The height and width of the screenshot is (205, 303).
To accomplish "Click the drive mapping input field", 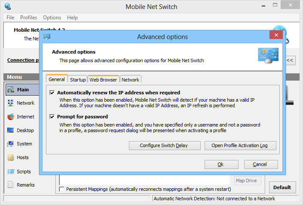I will (144, 180).
